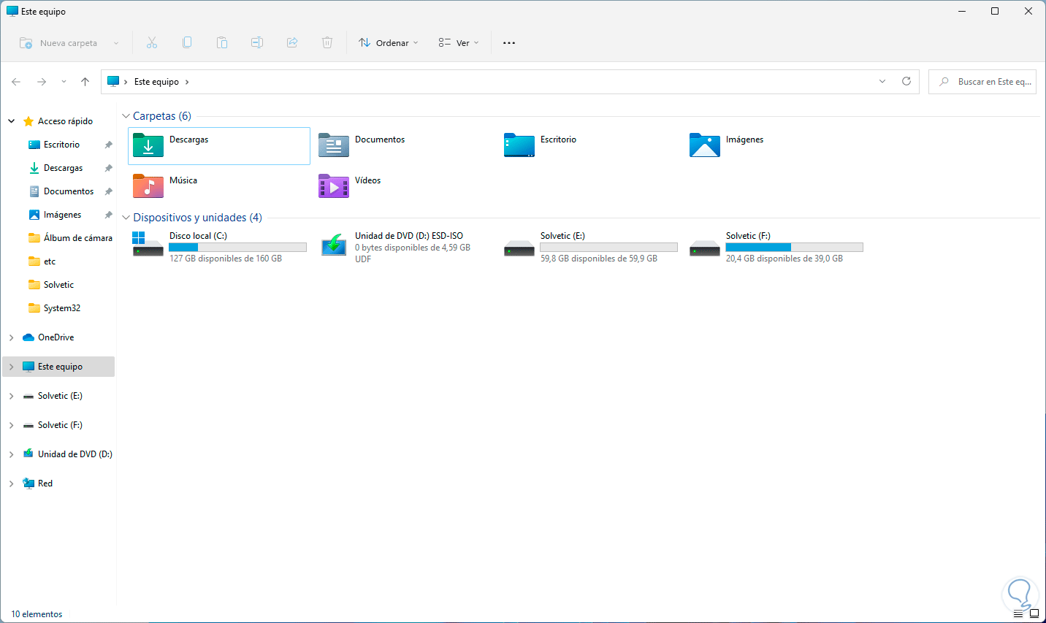This screenshot has width=1046, height=623.
Task: Open Escritorio in Acceso rápido
Action: 61,145
